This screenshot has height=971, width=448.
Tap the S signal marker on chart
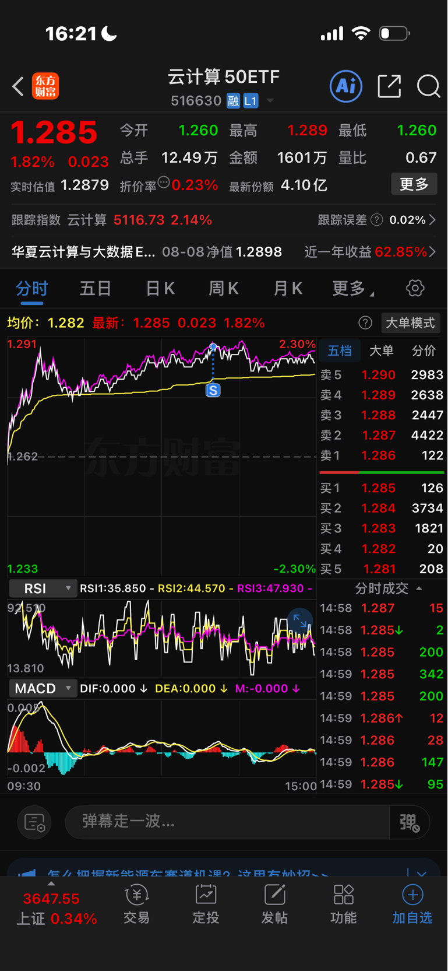point(213,390)
